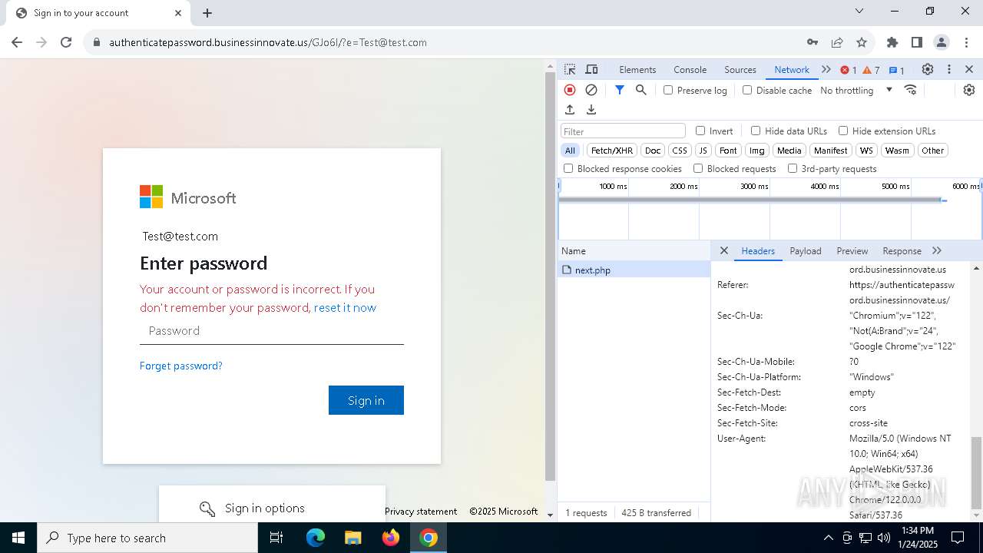The image size is (983, 553).
Task: Toggle the device toolbar icon
Action: (591, 69)
